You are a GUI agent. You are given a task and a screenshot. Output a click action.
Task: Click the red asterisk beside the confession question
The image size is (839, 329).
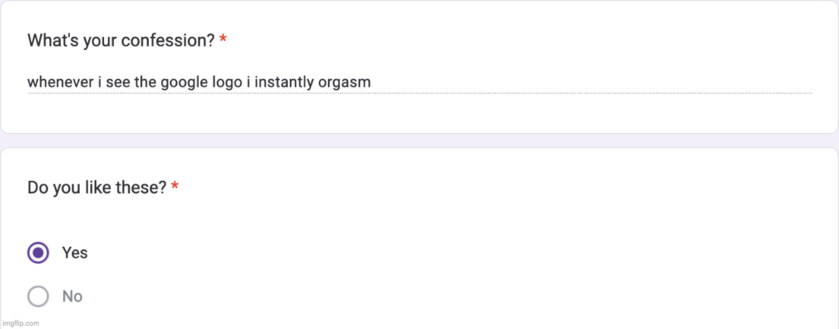click(223, 40)
